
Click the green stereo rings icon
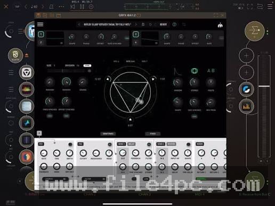click(x=195, y=71)
